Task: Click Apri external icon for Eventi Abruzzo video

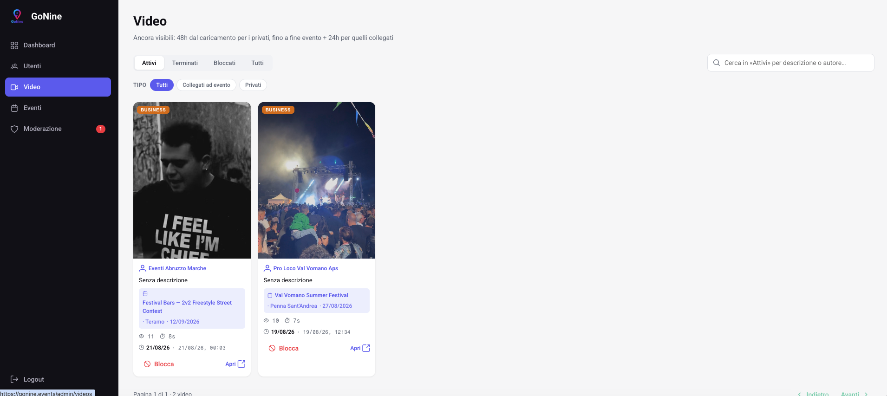Action: 241,364
